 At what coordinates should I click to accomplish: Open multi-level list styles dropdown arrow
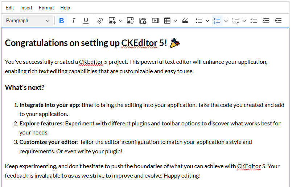click(244, 21)
